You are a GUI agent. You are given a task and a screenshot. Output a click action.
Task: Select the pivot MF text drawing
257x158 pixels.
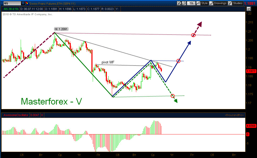click(x=108, y=62)
